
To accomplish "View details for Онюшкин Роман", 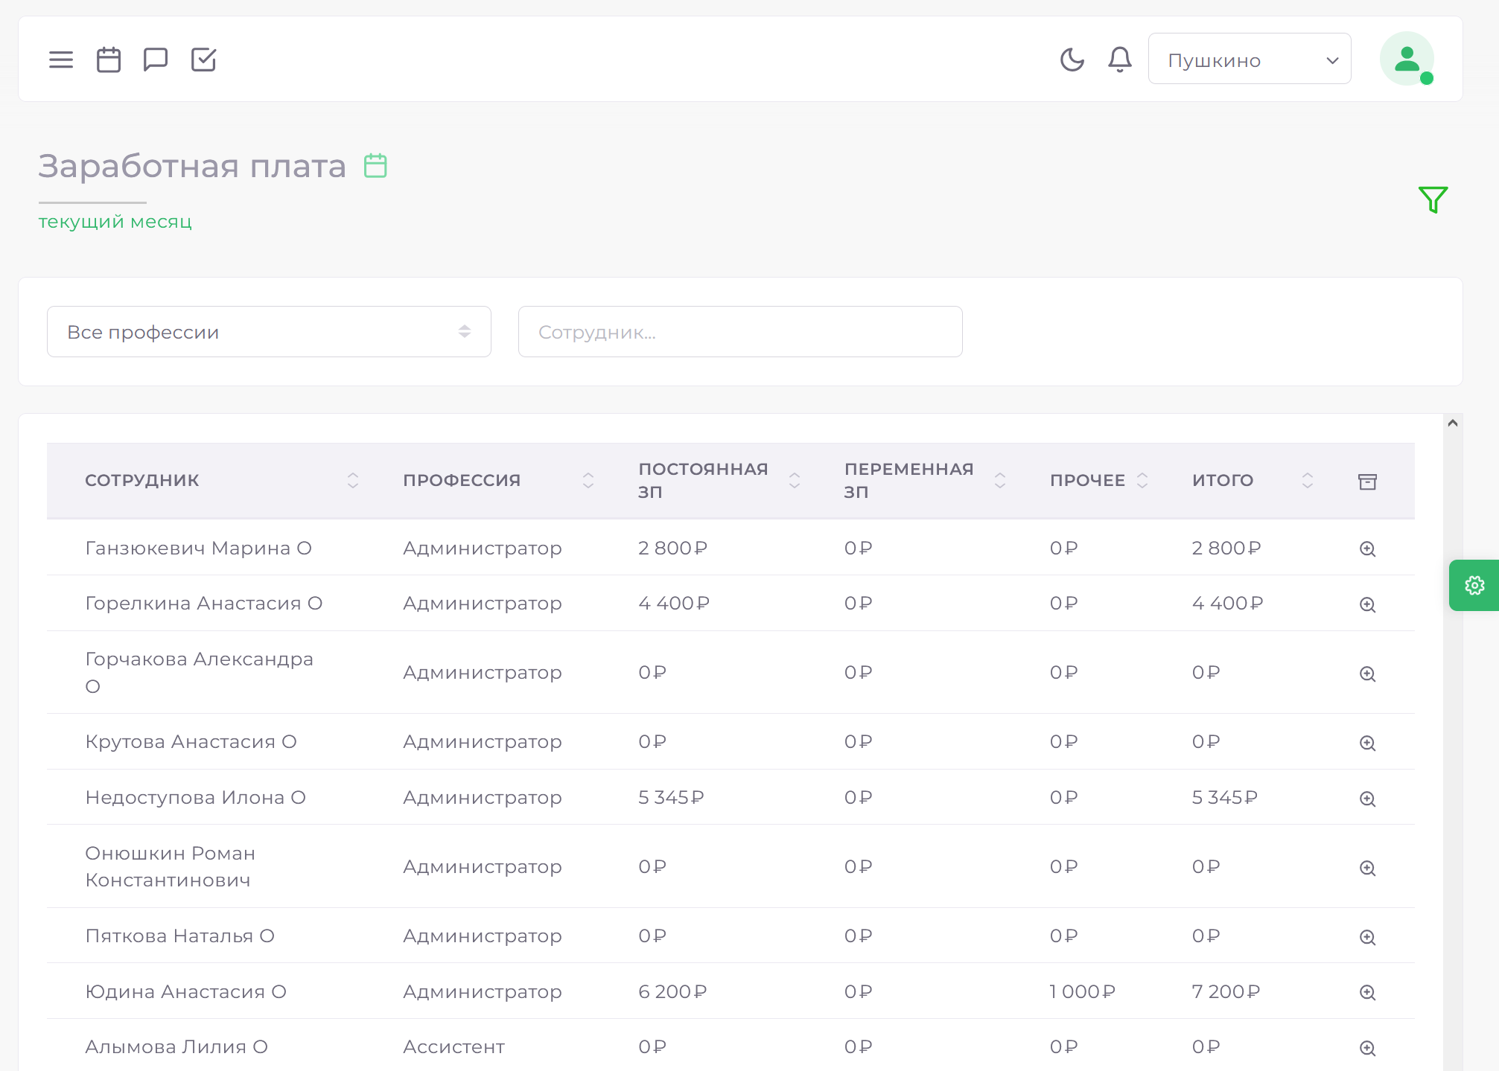I will pos(1368,868).
